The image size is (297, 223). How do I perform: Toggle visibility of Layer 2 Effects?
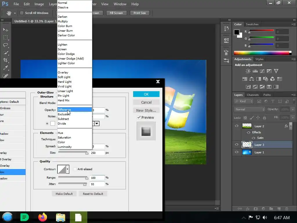tap(249, 132)
